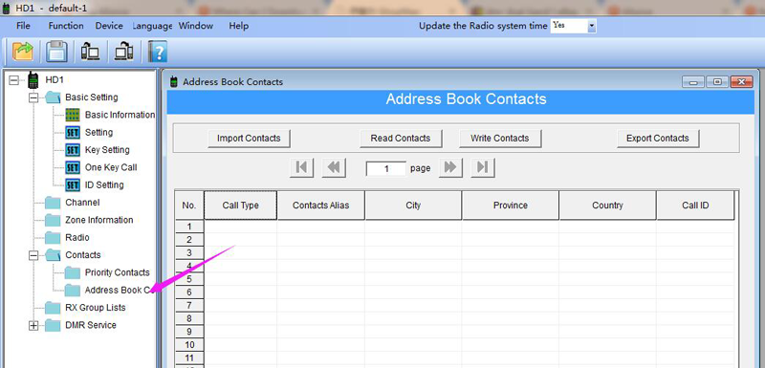765x368 pixels.
Task: Collapse the Contacts tree node
Action: 33,255
